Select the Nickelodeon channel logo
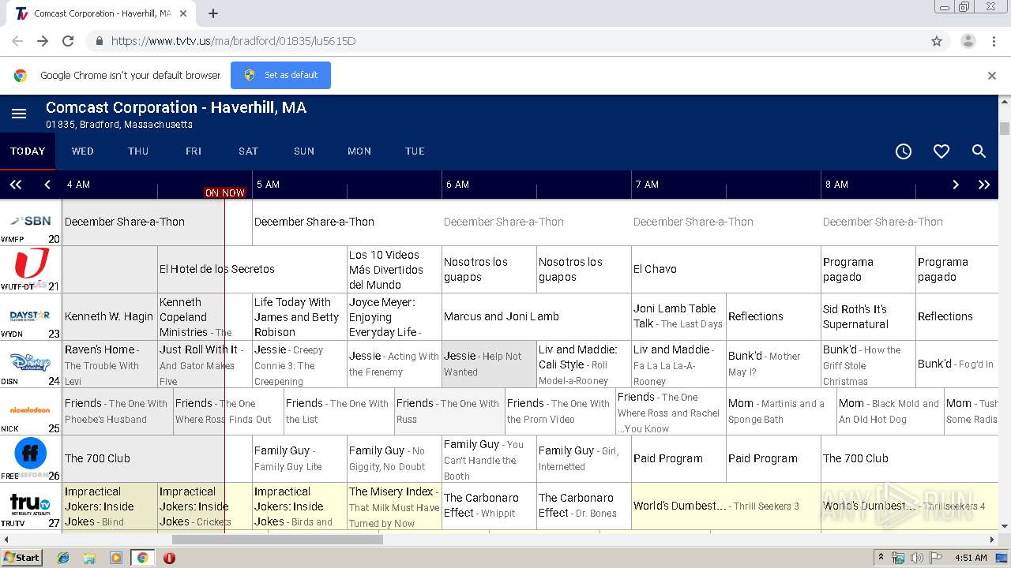 click(x=30, y=410)
